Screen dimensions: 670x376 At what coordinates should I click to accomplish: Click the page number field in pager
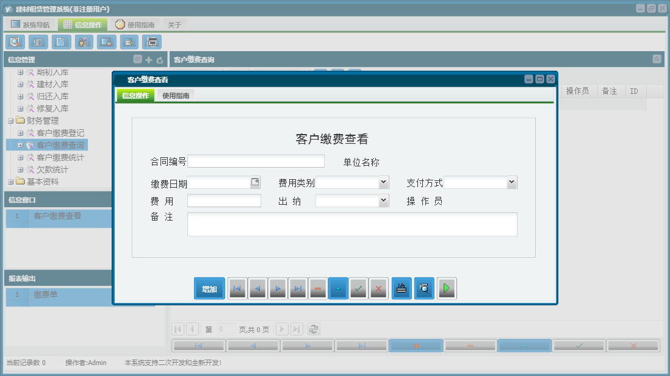pyautogui.click(x=226, y=329)
